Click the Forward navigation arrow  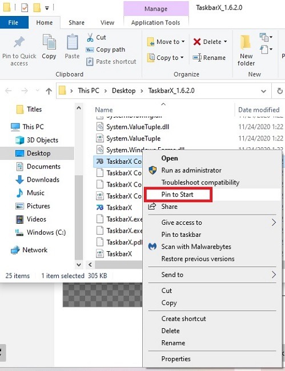(25, 91)
